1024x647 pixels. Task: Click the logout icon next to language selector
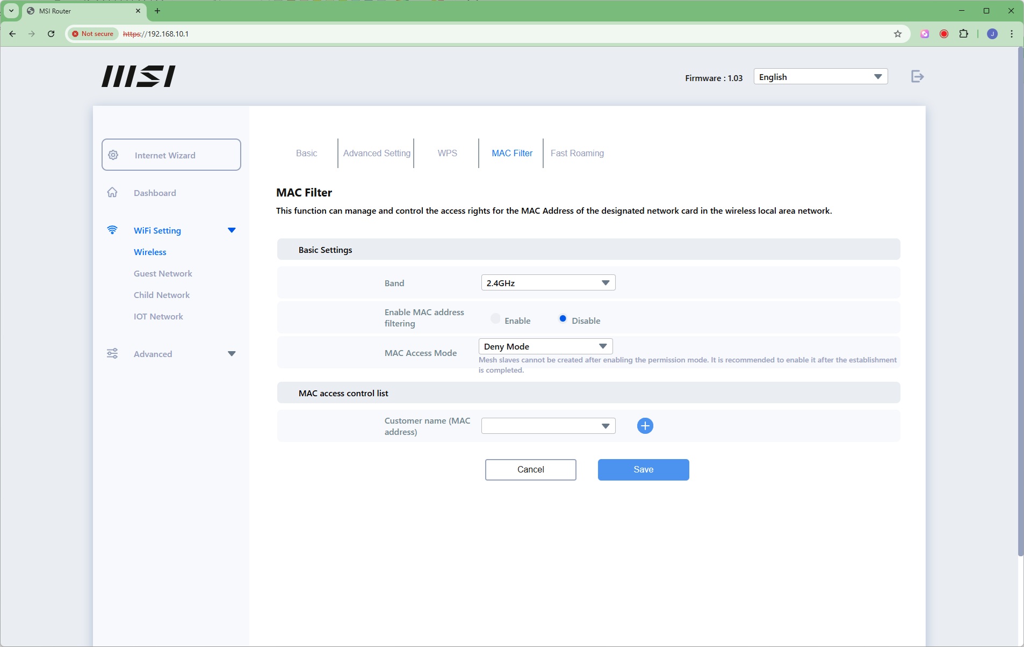917,77
